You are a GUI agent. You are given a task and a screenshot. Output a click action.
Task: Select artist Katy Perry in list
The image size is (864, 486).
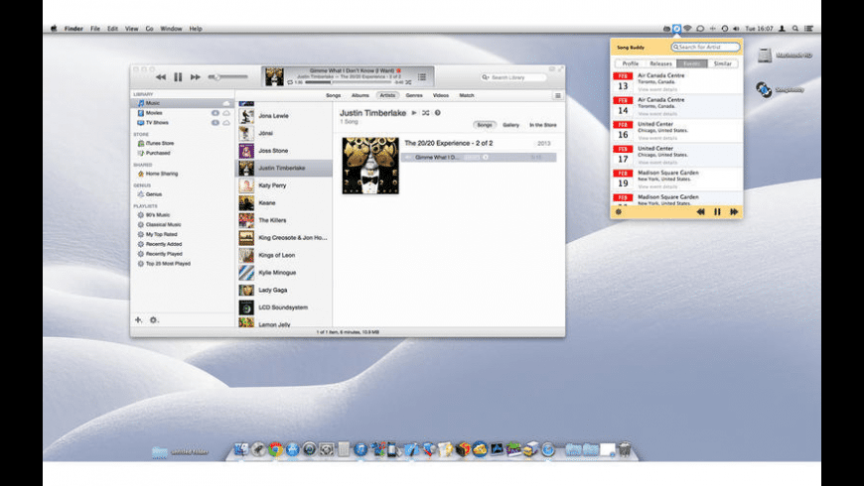284,185
